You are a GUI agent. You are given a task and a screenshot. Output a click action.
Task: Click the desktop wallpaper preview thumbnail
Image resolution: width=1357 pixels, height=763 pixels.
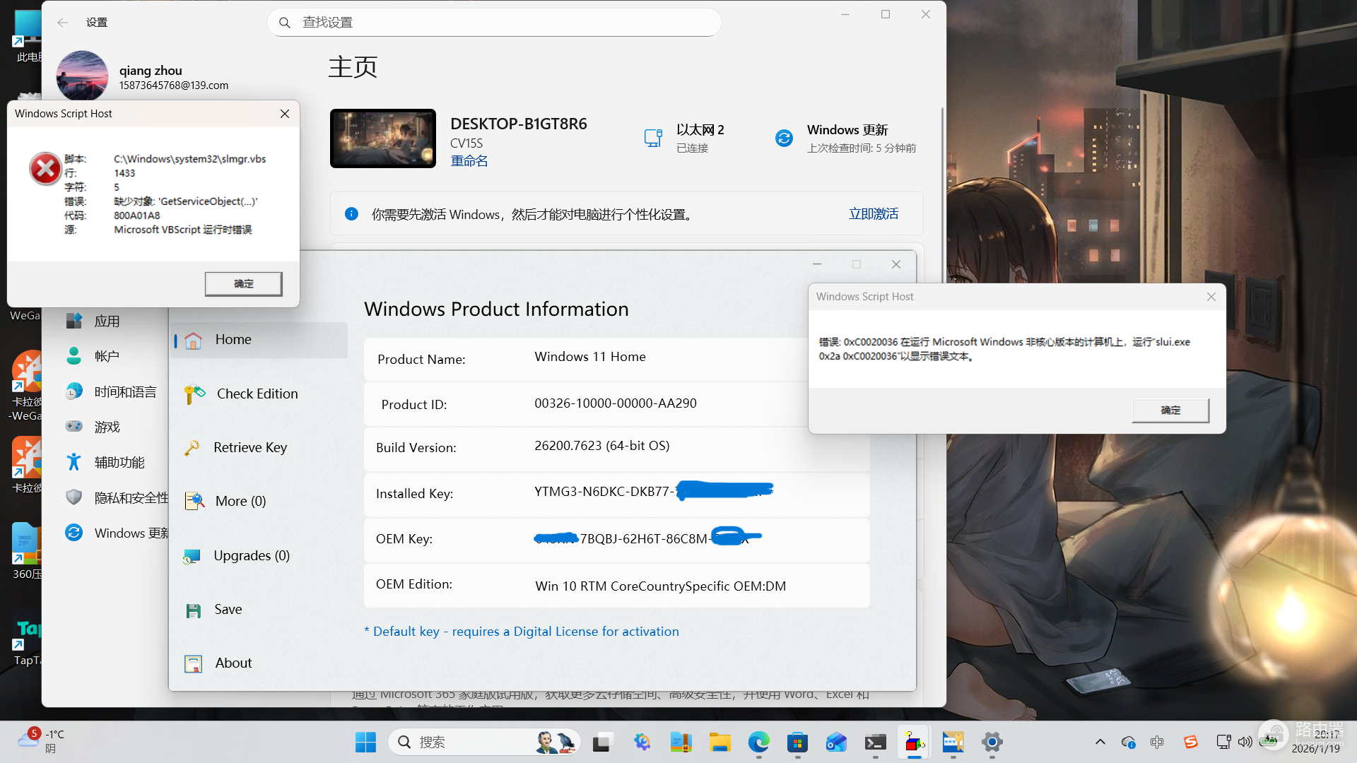point(383,138)
